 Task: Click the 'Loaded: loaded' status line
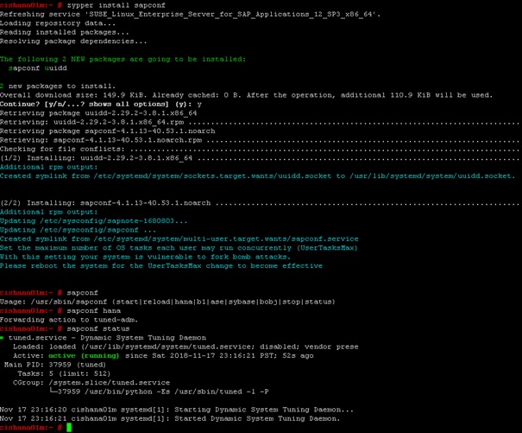pyautogui.click(x=186, y=347)
